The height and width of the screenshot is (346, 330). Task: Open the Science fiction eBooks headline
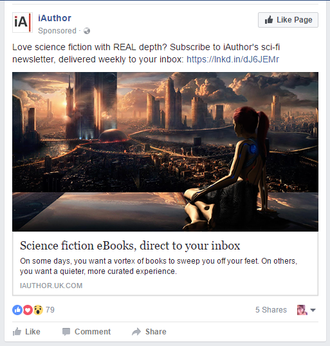pos(130,246)
